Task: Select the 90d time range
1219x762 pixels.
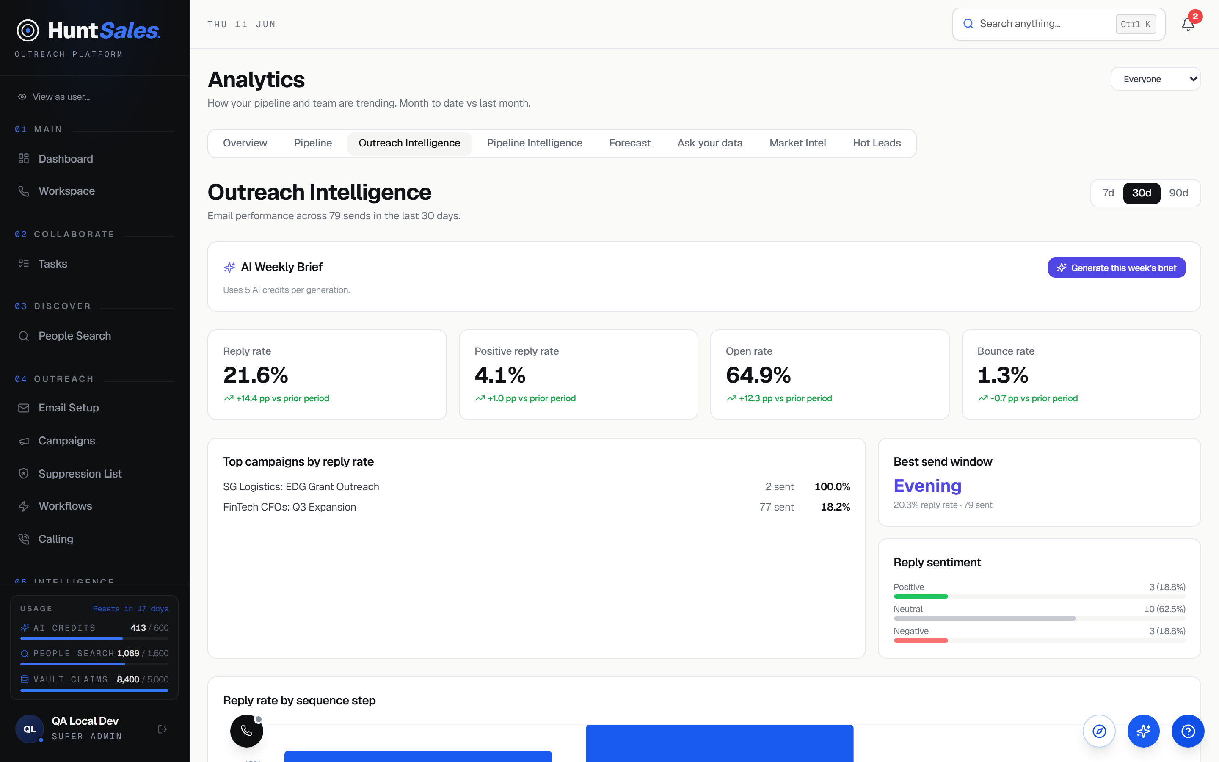Action: [1178, 193]
